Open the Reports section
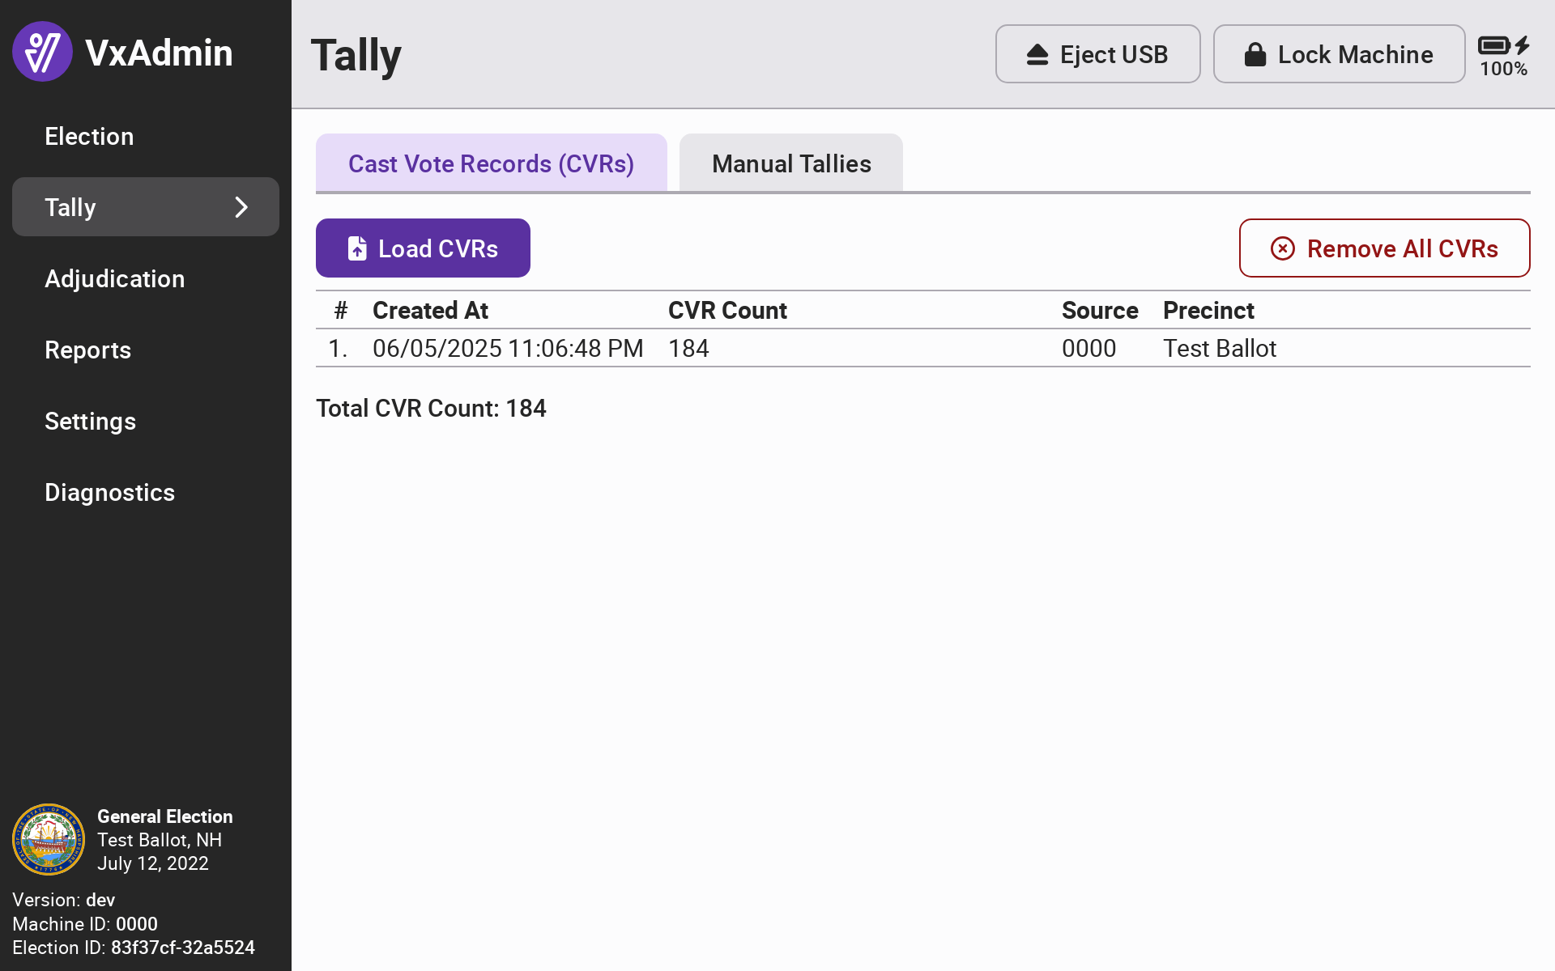The width and height of the screenshot is (1555, 971). pos(87,350)
